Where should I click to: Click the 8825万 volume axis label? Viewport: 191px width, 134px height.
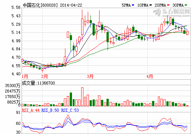point(14,102)
